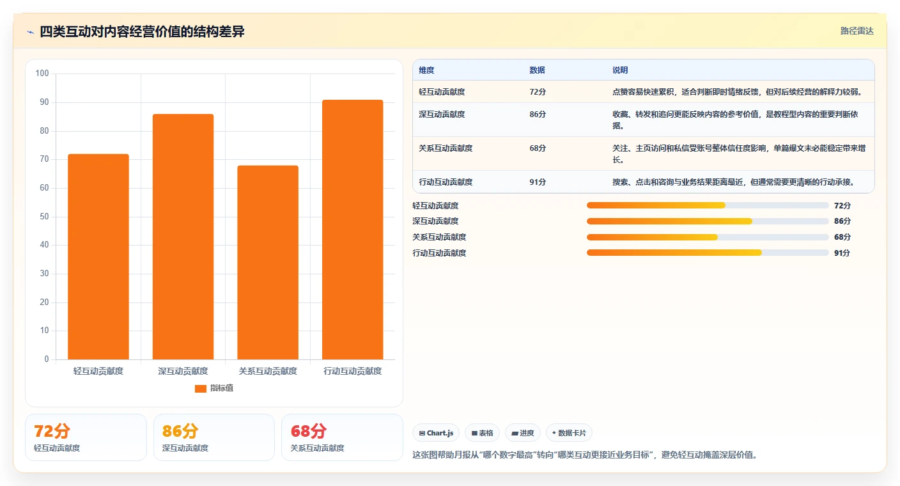Click the 86分 深互动贡献度 data card
Viewport: 900px width, 486px height.
pos(214,437)
